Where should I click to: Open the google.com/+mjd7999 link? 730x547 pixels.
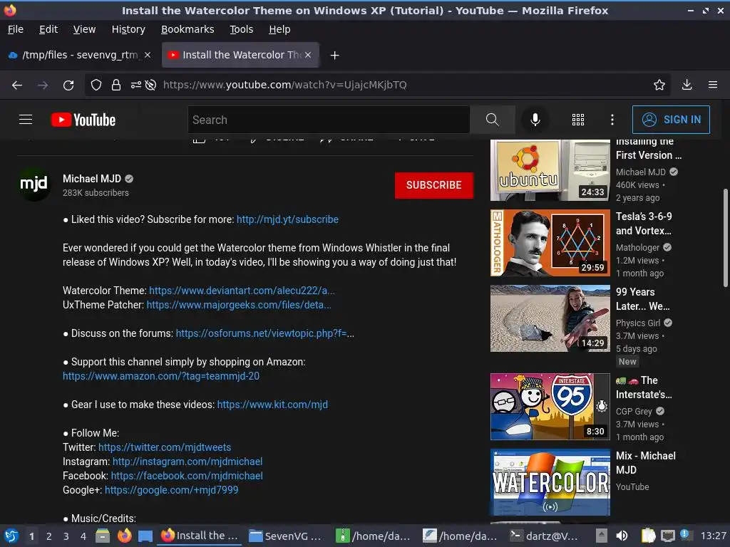tap(171, 490)
